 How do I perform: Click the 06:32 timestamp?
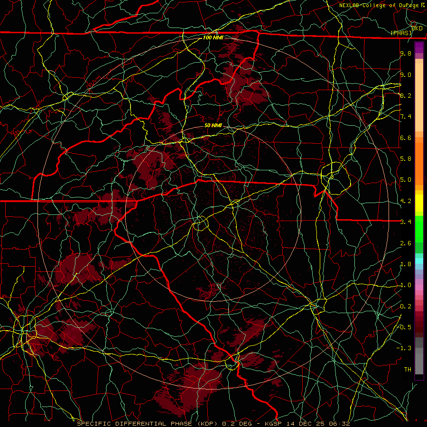[339, 424]
